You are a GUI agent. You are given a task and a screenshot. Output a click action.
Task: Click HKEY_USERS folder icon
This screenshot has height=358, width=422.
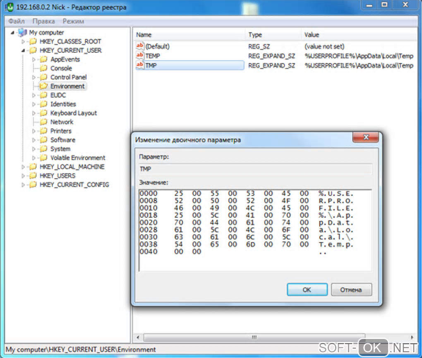point(33,175)
